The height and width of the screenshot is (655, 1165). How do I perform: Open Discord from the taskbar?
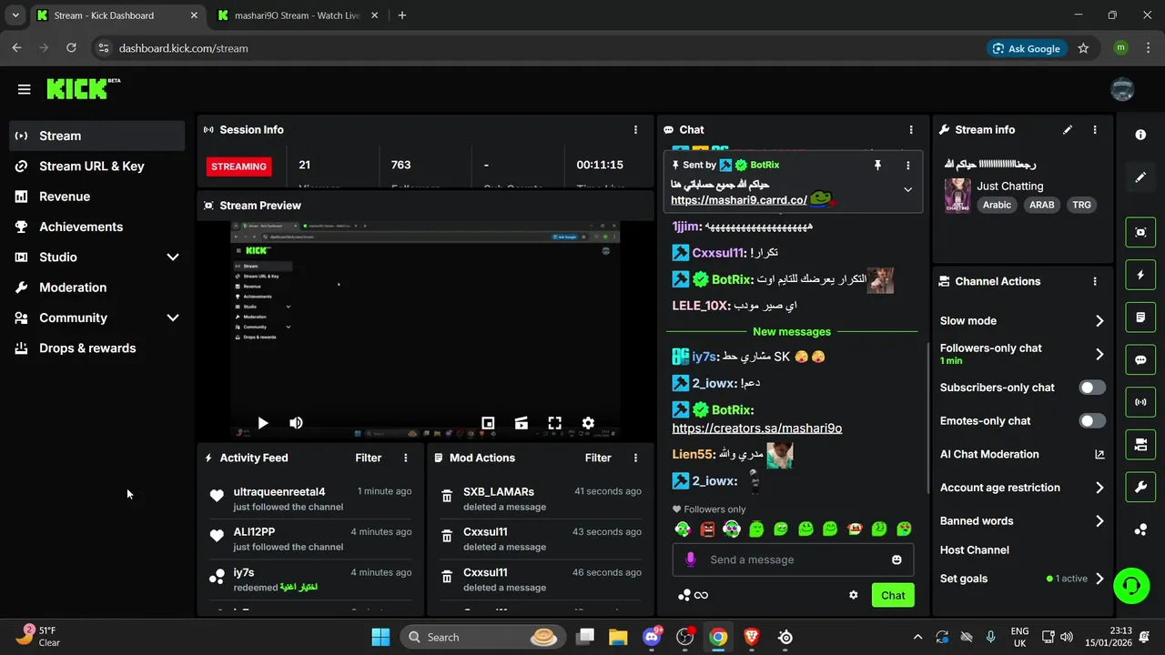coord(652,637)
